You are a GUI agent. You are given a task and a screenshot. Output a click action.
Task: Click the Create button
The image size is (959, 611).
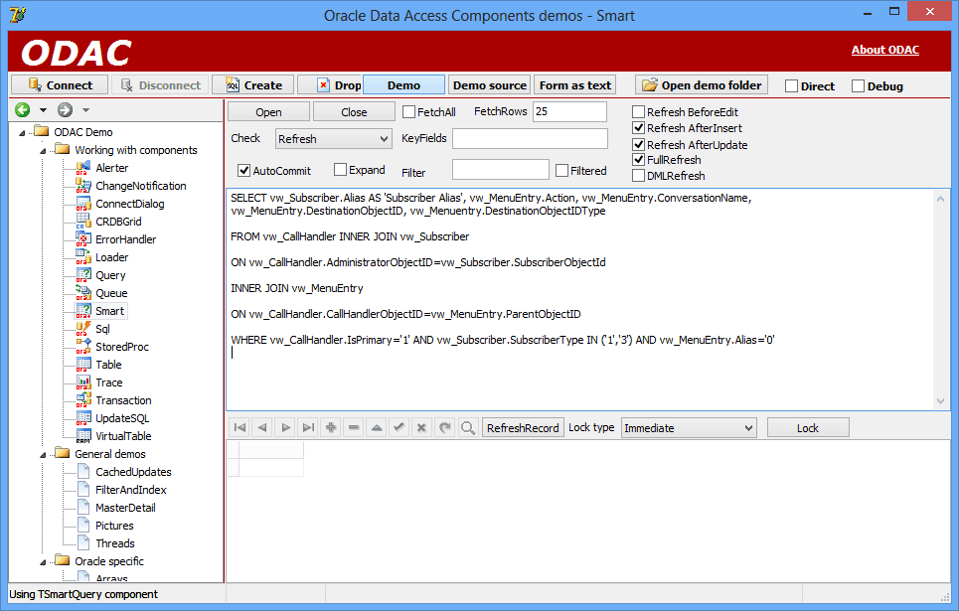[x=252, y=85]
